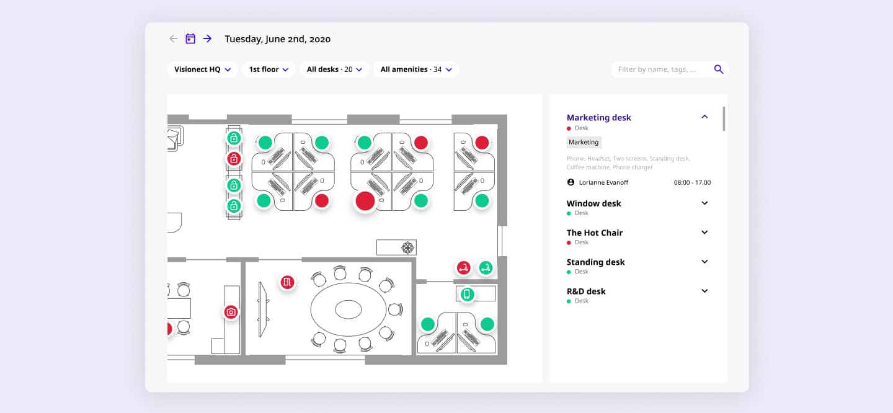Select the red desk in the leftmost desk cluster
The image size is (893, 413).
pos(321,200)
